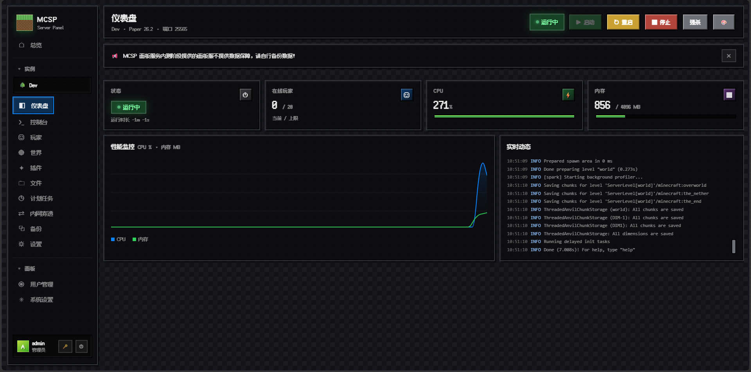751x372 pixels.
Task: Click the '271%' CPU value
Action: click(443, 106)
